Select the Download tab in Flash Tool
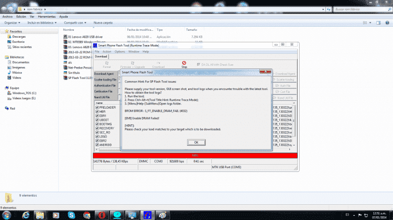393x220 pixels. [101, 56]
